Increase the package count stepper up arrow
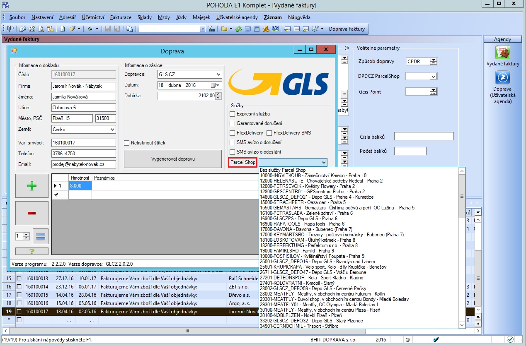This screenshot has height=346, width=526. click(27, 234)
